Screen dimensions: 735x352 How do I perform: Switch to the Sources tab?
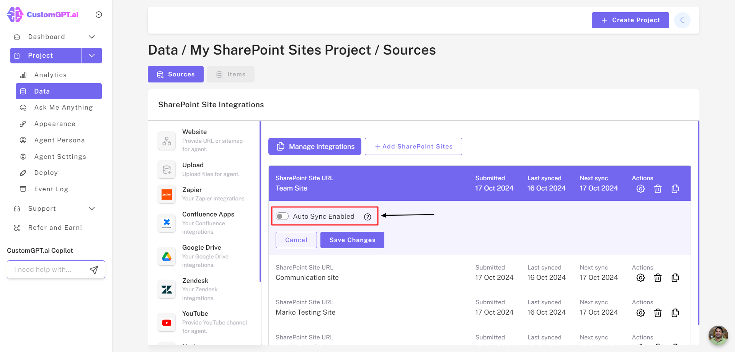tap(176, 74)
